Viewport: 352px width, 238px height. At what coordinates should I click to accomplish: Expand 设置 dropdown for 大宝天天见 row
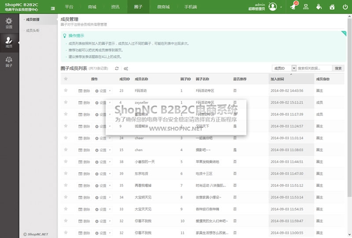point(110,209)
